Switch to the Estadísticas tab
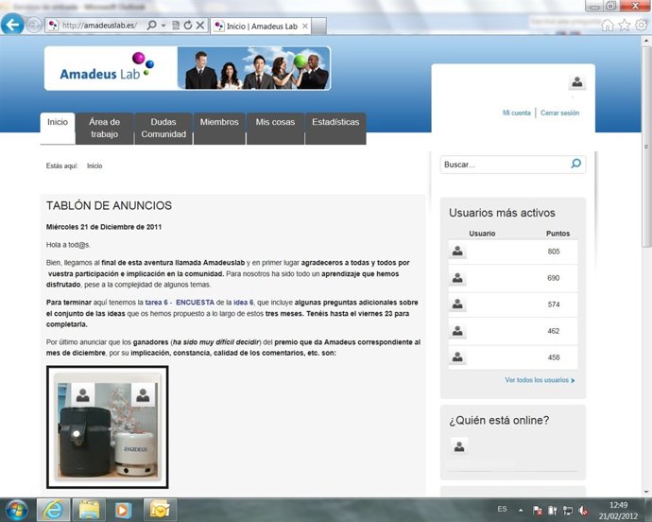 (x=335, y=122)
